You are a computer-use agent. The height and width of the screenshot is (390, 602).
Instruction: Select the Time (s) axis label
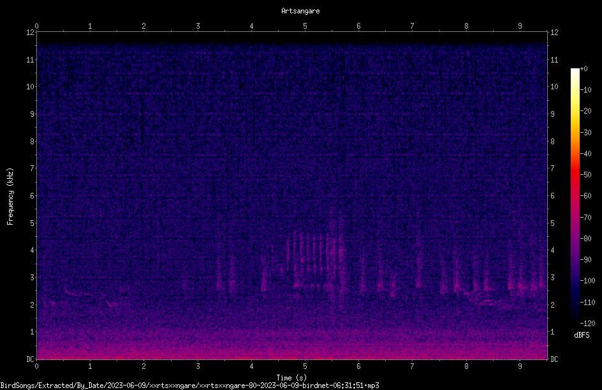click(291, 378)
